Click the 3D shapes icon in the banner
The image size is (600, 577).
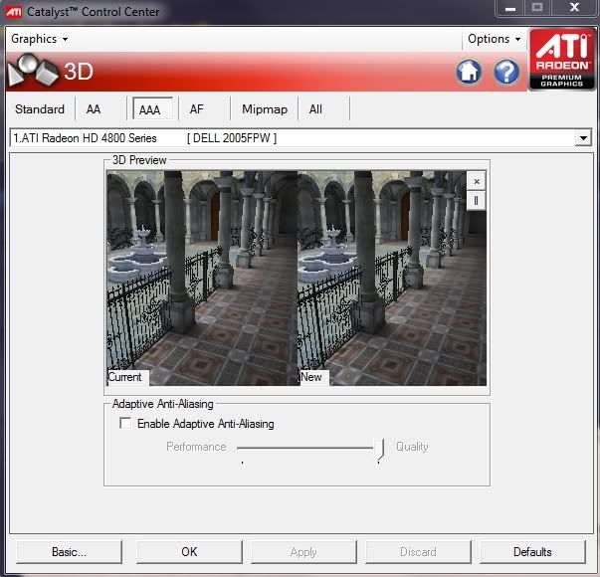pos(33,71)
